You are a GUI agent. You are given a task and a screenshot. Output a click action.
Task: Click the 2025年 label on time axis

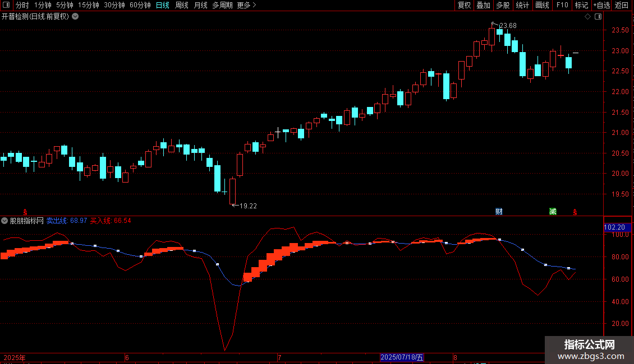(x=15, y=357)
